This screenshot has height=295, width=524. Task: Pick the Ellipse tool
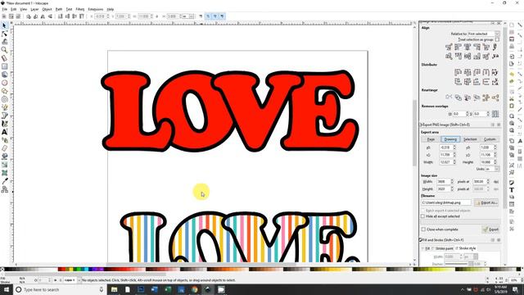pyautogui.click(x=4, y=83)
